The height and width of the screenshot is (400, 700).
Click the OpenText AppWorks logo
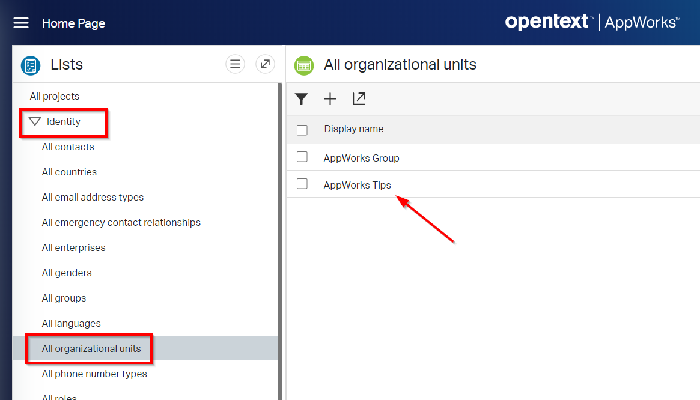[x=592, y=22]
